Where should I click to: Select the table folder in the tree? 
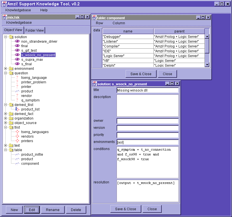click(x=18, y=150)
